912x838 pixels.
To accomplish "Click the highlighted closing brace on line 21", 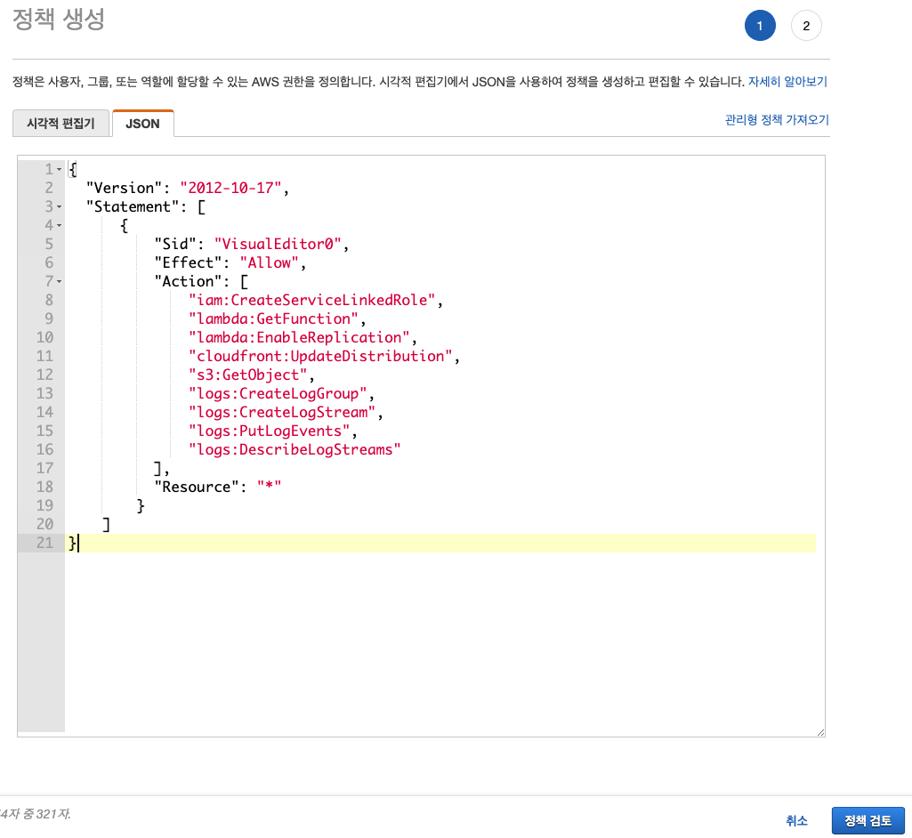I will [x=73, y=543].
